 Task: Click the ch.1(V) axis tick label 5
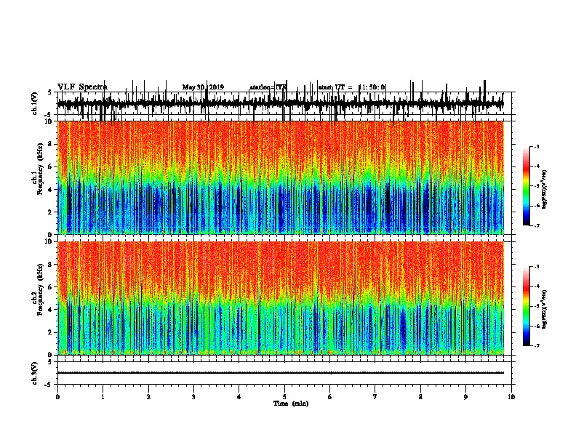click(x=51, y=92)
